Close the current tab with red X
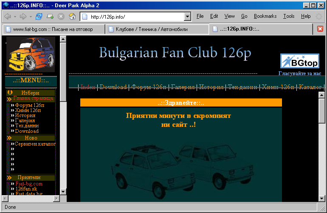Image resolution: width=327 pixels, height=213 pixels. tap(321, 29)
